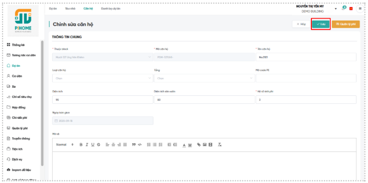Click the Lưu save button

[x=321, y=24]
